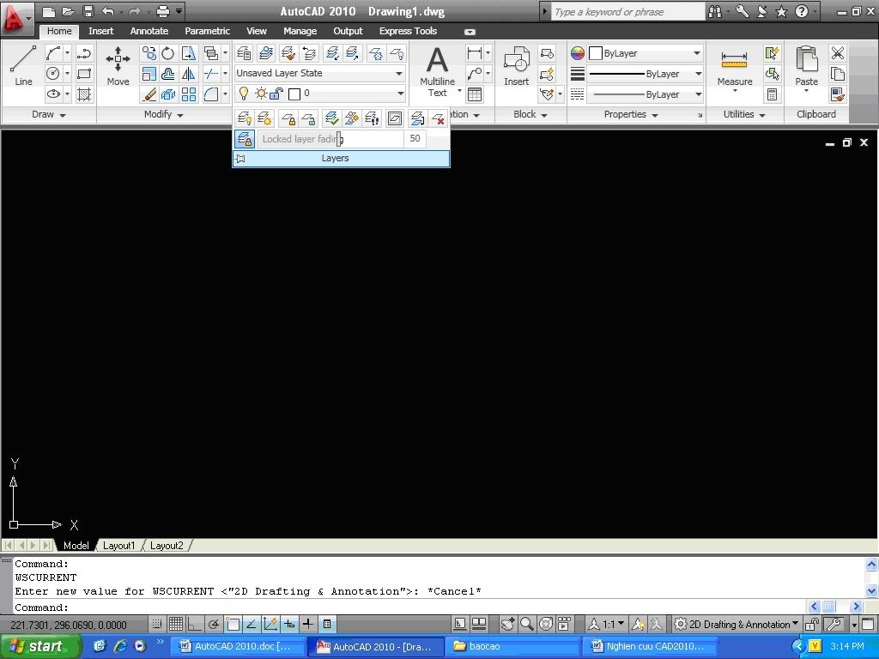Image resolution: width=879 pixels, height=659 pixels.
Task: Select the Mirror tool in Modify panel
Action: pos(189,74)
